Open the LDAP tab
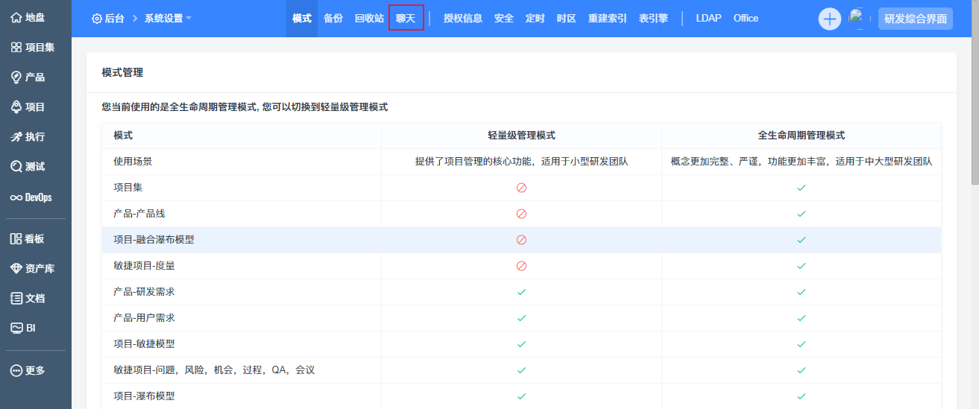This screenshot has height=409, width=979. coord(708,18)
